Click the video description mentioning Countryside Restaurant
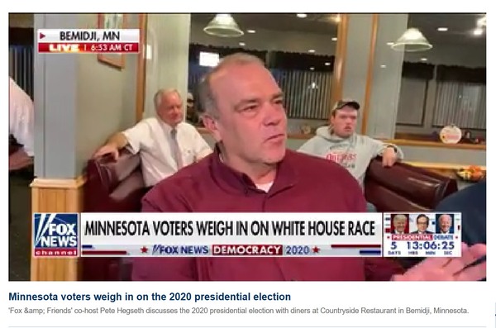This screenshot has width=496, height=328. point(239,311)
